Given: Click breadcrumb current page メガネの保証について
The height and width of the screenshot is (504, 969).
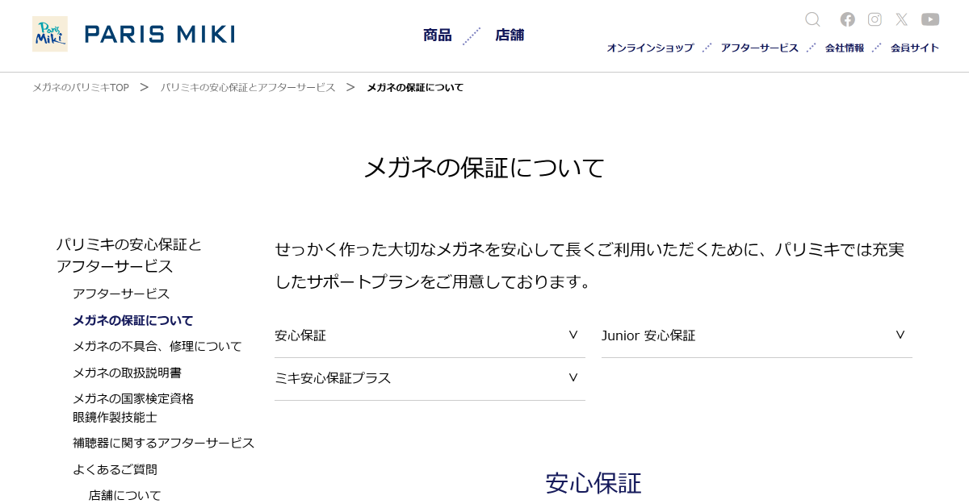Looking at the screenshot, I should point(415,87).
